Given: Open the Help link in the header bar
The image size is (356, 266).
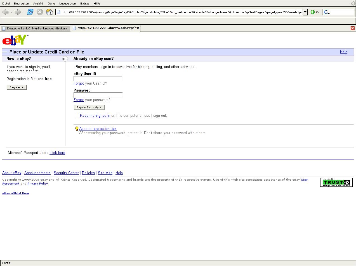Looking at the screenshot, I should coord(343,52).
